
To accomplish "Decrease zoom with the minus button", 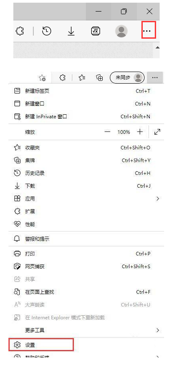I will 107,132.
